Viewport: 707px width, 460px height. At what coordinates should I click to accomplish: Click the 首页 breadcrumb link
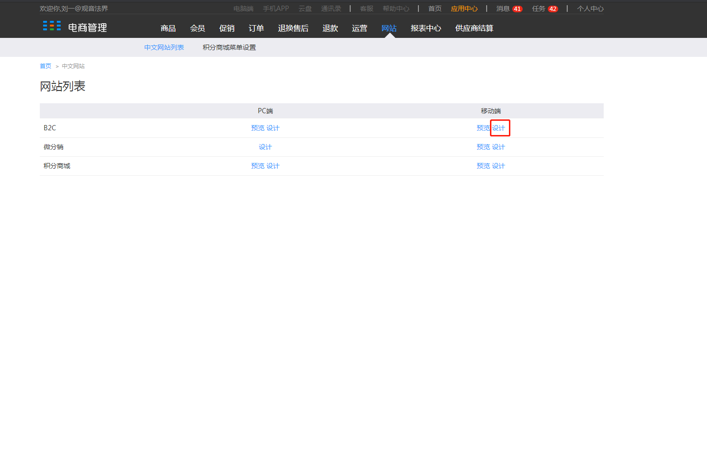pyautogui.click(x=45, y=66)
